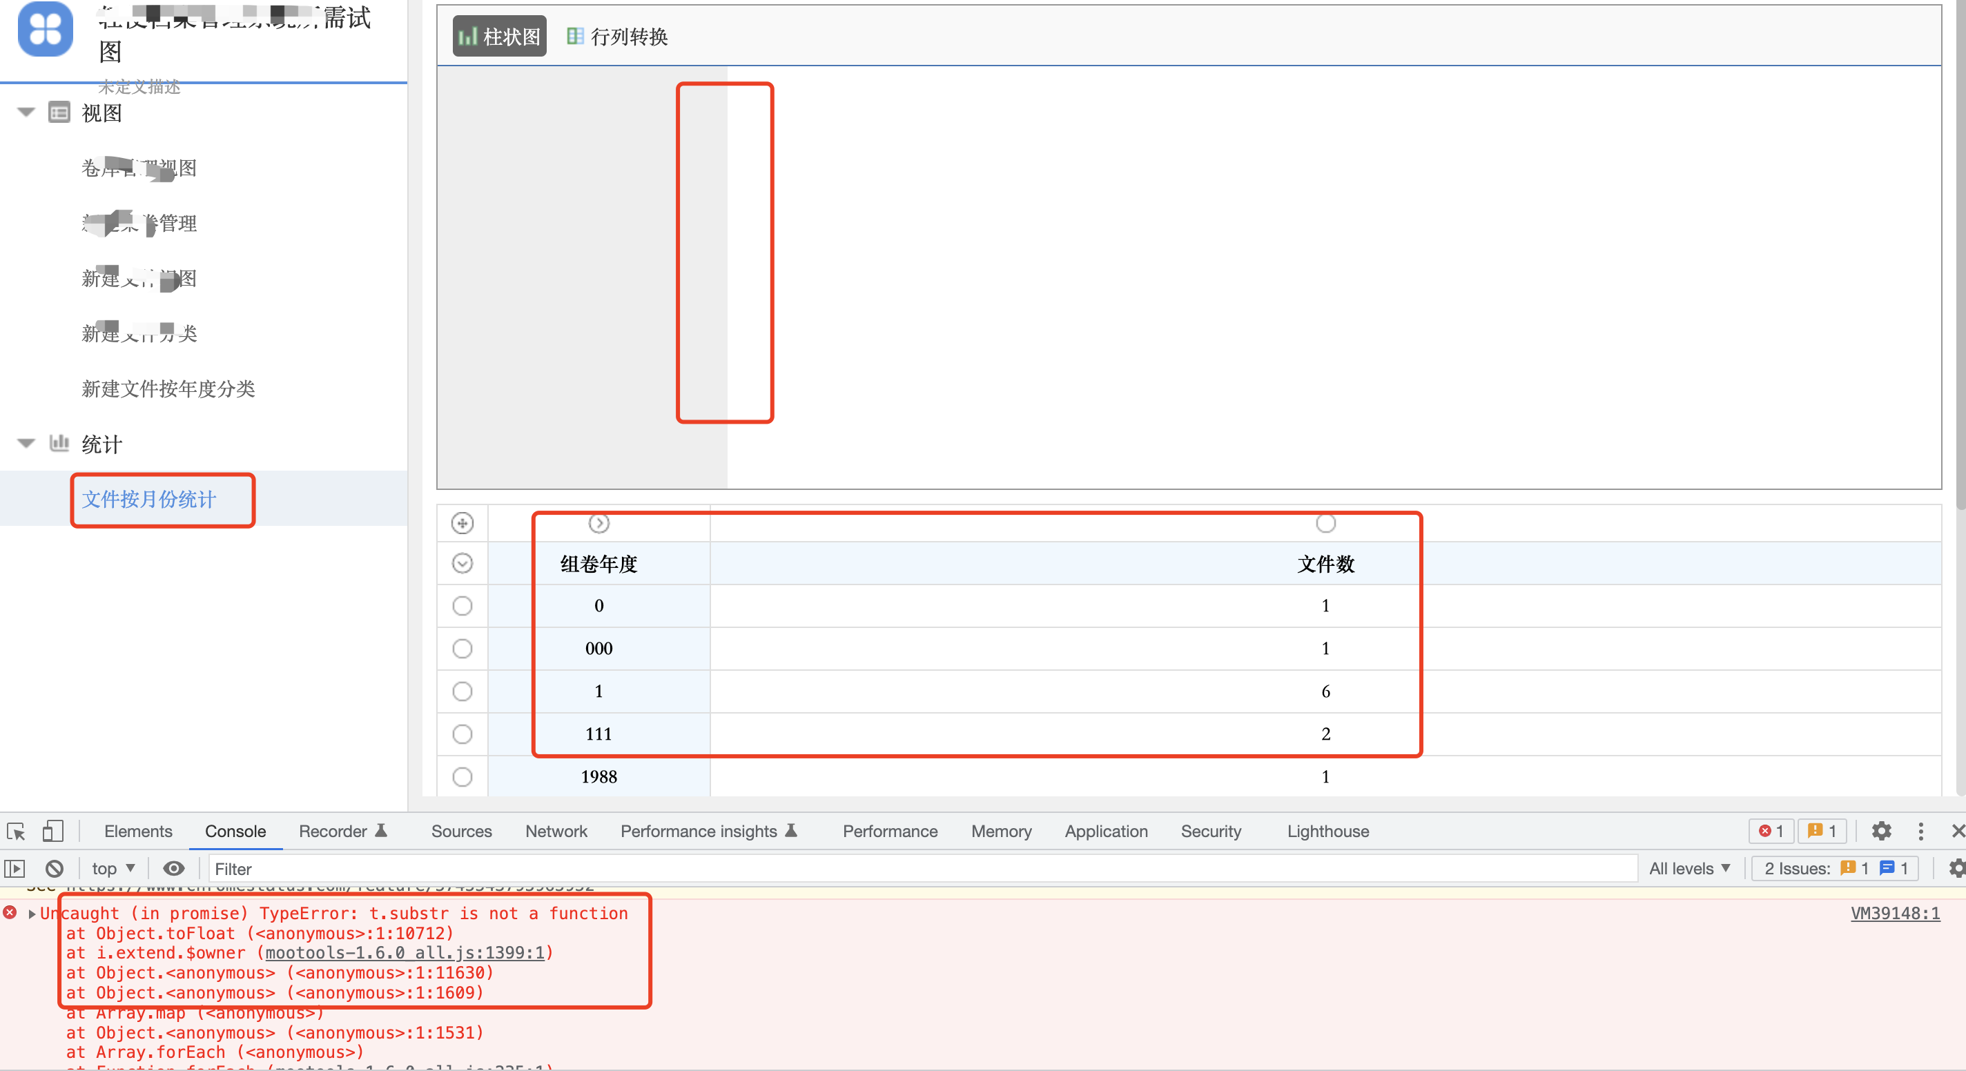Screen dimensions: 1966x1071
Task: Click the 行列转换 button
Action: tap(616, 37)
